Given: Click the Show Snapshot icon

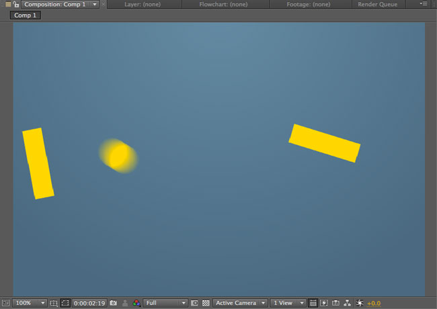Looking at the screenshot, I should coord(125,303).
